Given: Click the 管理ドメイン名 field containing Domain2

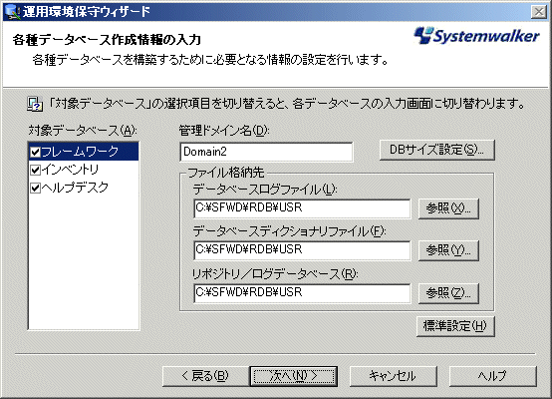Looking at the screenshot, I should 266,152.
